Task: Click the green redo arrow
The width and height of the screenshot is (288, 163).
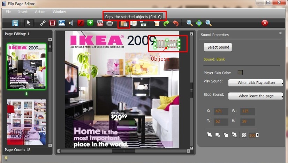Action: point(166,23)
